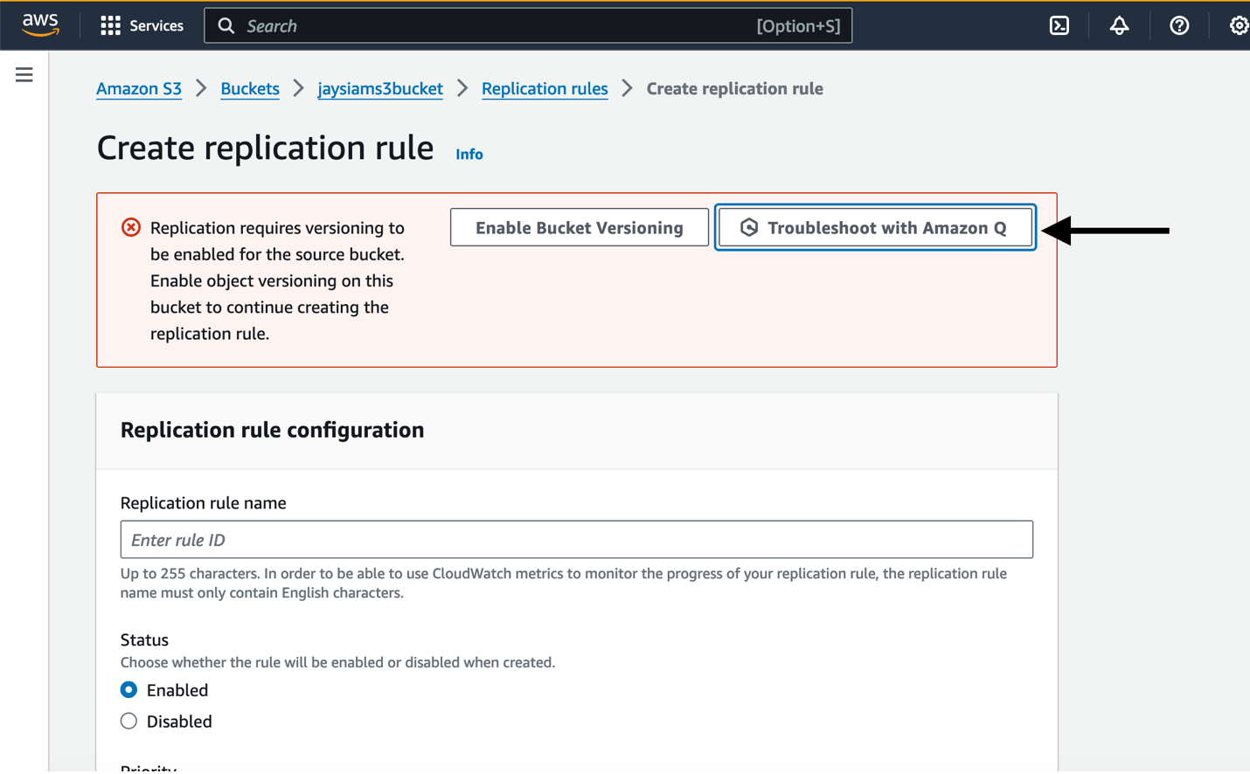
Task: Go to jaysiams3bucket via breadcrumb
Action: tap(379, 88)
